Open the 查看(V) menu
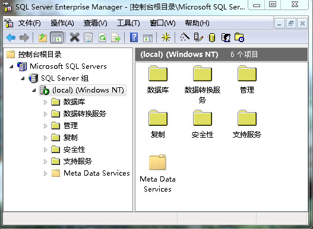 [x=95, y=23]
